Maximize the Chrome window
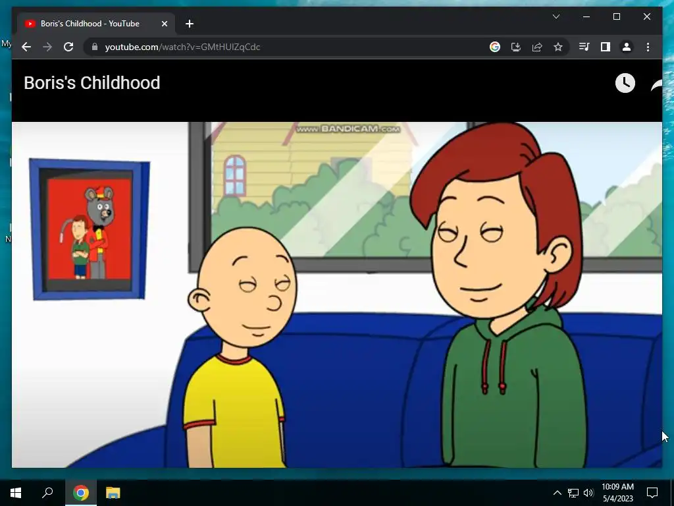This screenshot has height=506, width=674. [616, 16]
